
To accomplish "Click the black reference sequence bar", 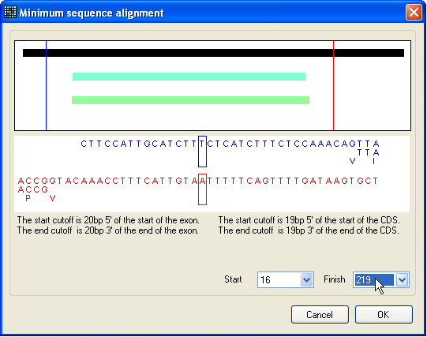I will pos(213,53).
